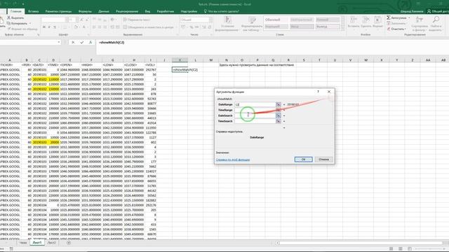The image size is (449, 252).
Task: Expand Clipboard (Буфер обмена) dialog launcher
Action: [x=38, y=34]
